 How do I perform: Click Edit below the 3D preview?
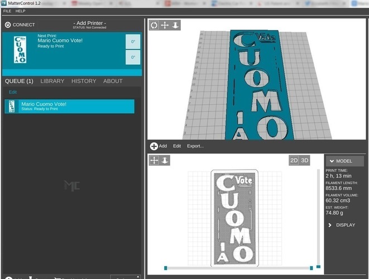(x=177, y=146)
